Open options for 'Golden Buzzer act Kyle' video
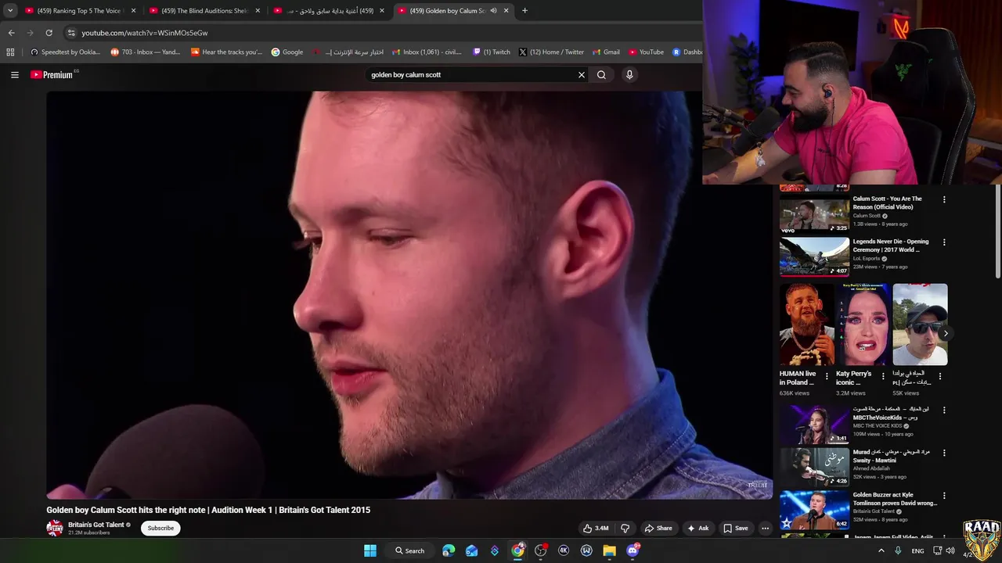This screenshot has width=1002, height=563. coord(944,496)
